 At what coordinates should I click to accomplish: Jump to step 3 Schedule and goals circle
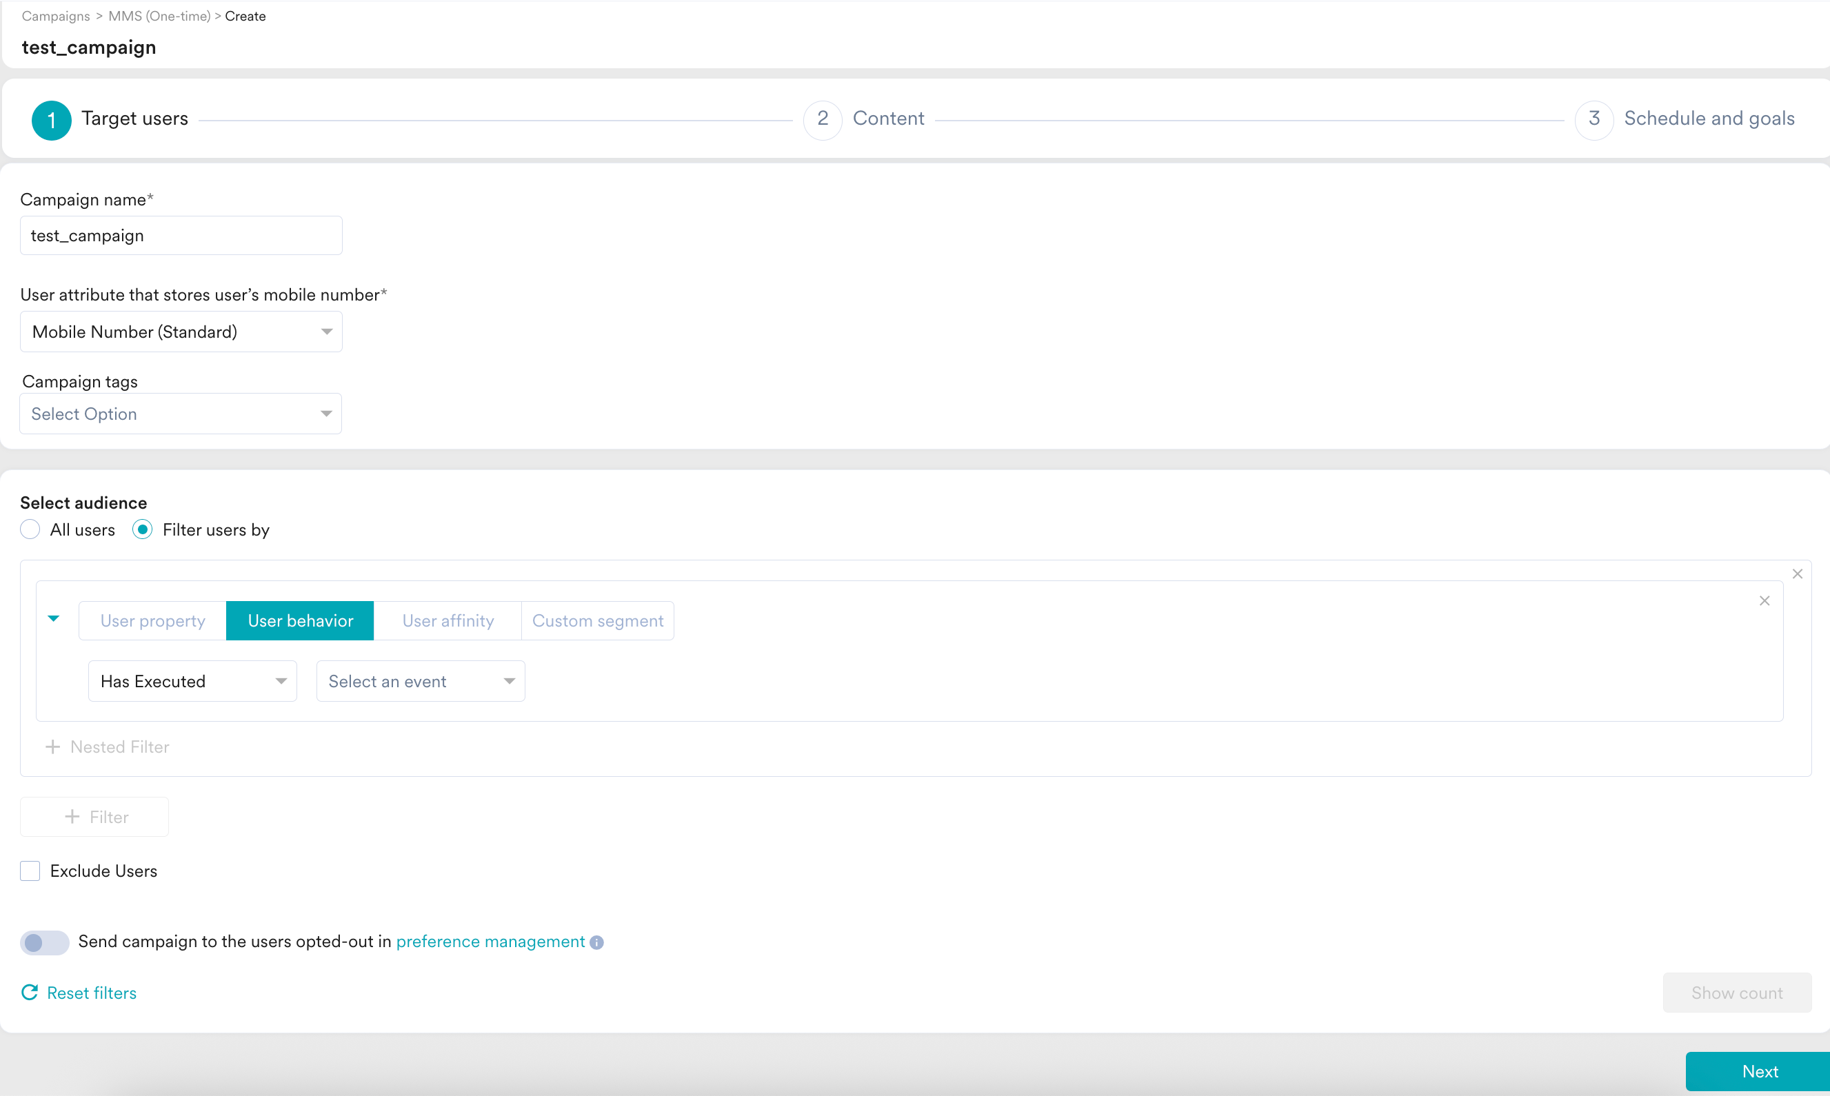click(1593, 120)
